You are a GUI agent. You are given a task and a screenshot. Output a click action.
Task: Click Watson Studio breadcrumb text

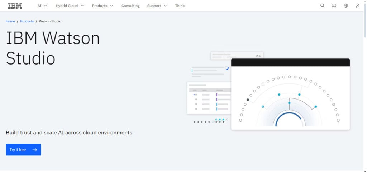50,21
